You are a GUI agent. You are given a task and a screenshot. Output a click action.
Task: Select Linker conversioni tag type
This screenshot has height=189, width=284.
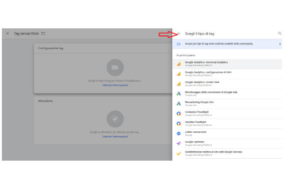tap(228, 133)
